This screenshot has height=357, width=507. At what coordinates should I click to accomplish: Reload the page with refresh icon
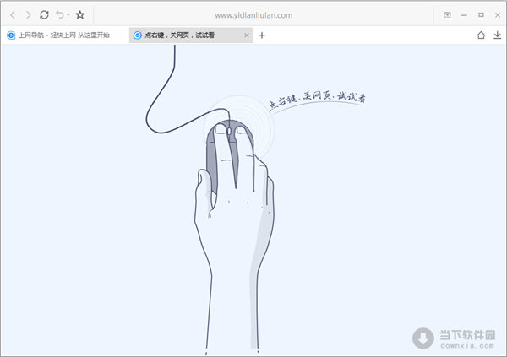[44, 15]
